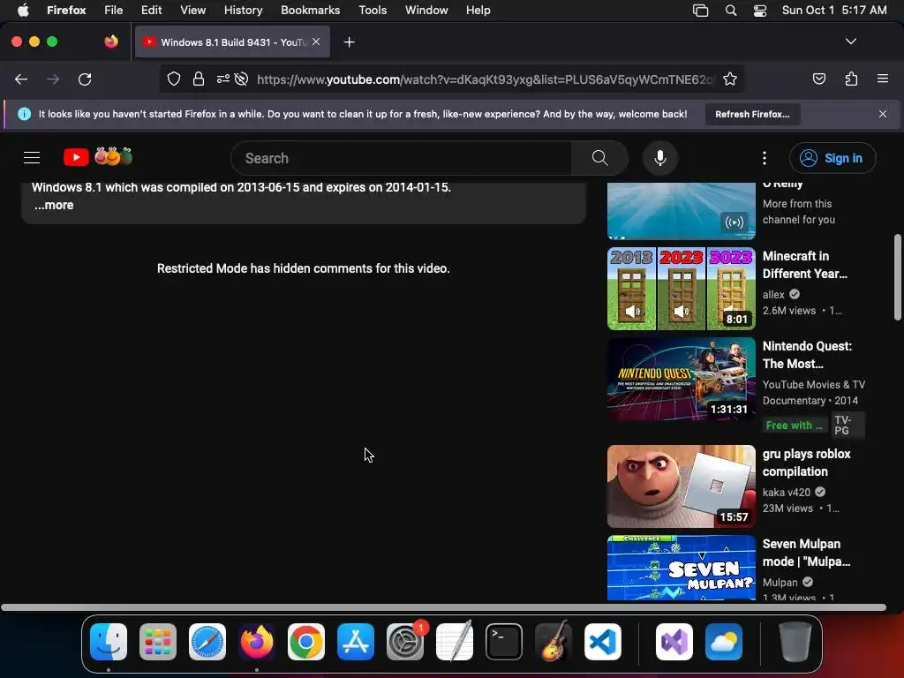
Task: Open Terminal from the Dock
Action: point(504,642)
